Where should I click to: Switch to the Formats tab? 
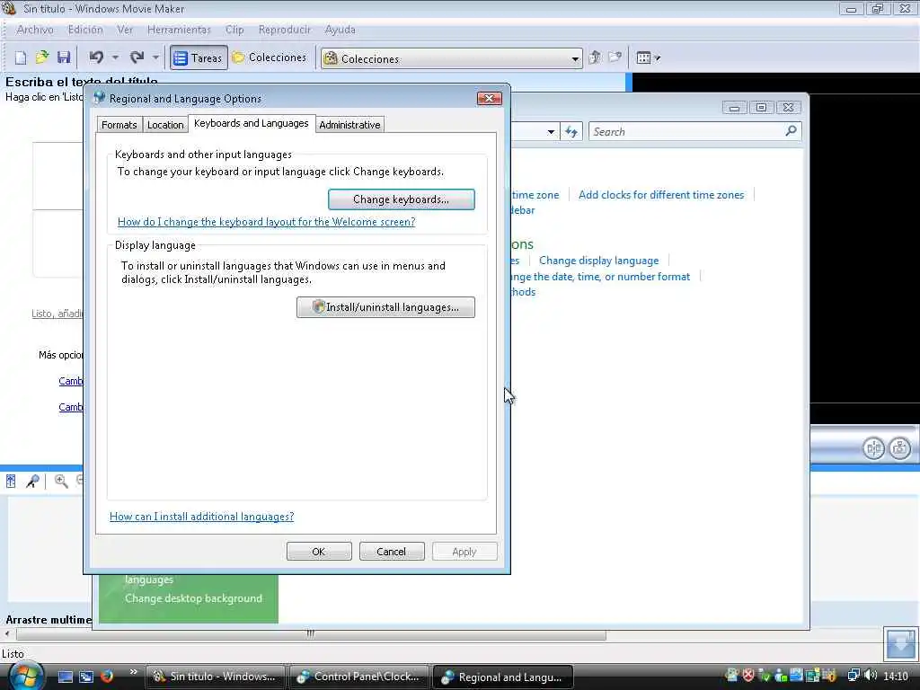pos(119,124)
